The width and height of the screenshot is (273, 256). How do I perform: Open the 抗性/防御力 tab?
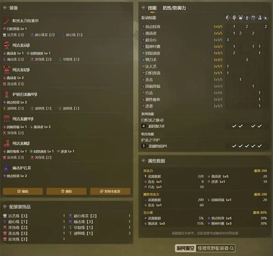point(174,8)
